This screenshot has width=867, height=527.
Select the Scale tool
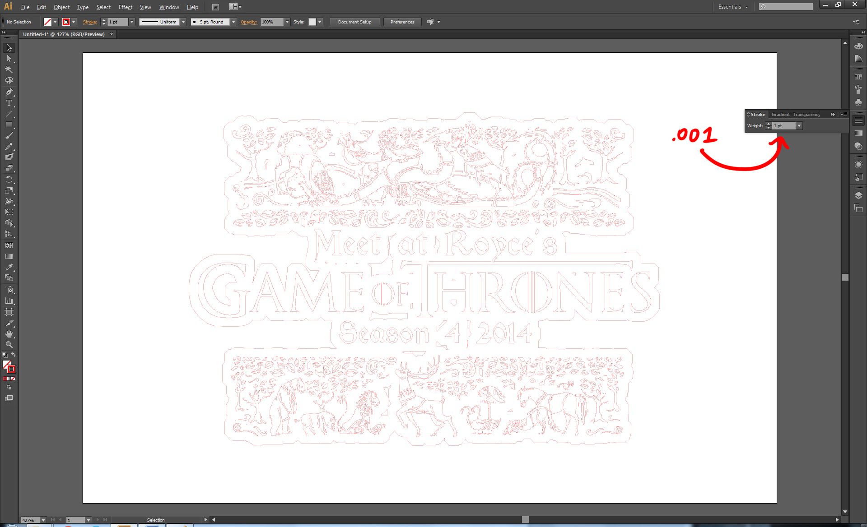point(9,190)
